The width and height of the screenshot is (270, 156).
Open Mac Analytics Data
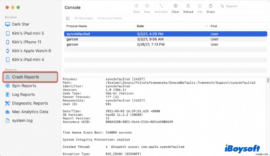pyautogui.click(x=27, y=112)
